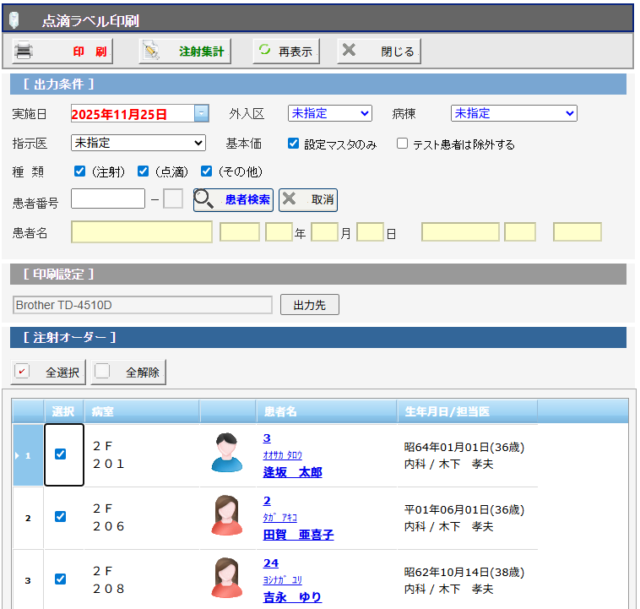
Task: Refresh the list with 再表示
Action: tap(286, 52)
